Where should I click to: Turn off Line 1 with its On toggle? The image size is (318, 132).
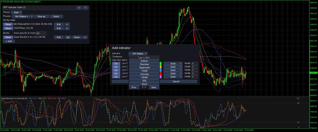coord(116,64)
